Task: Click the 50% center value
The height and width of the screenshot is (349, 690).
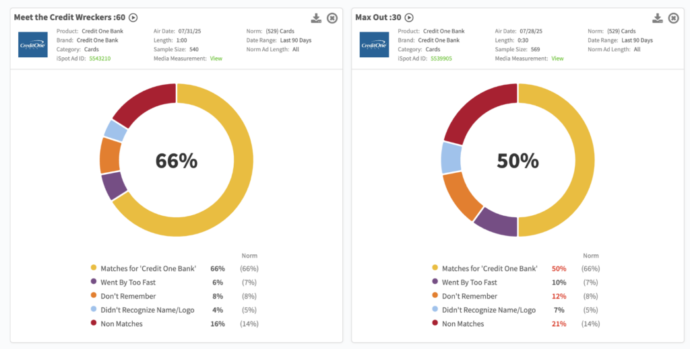Action: [x=518, y=161]
